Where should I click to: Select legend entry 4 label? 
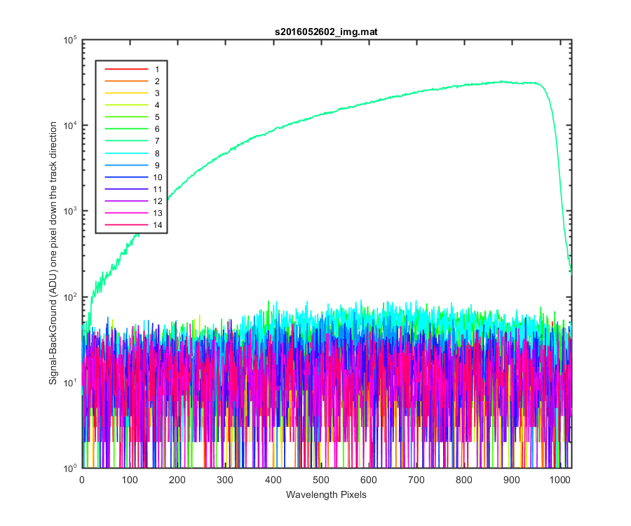pyautogui.click(x=157, y=105)
